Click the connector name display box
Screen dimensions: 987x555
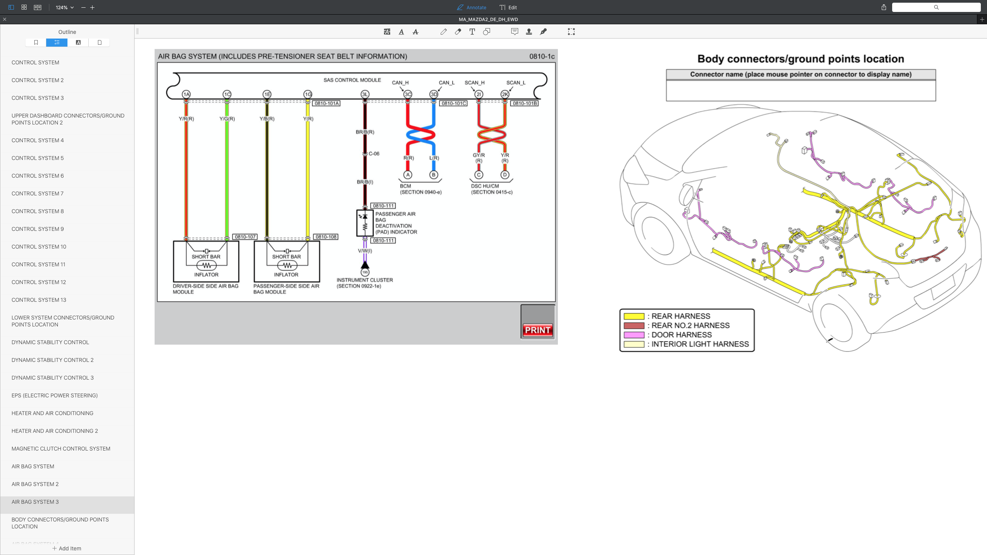coord(801,91)
